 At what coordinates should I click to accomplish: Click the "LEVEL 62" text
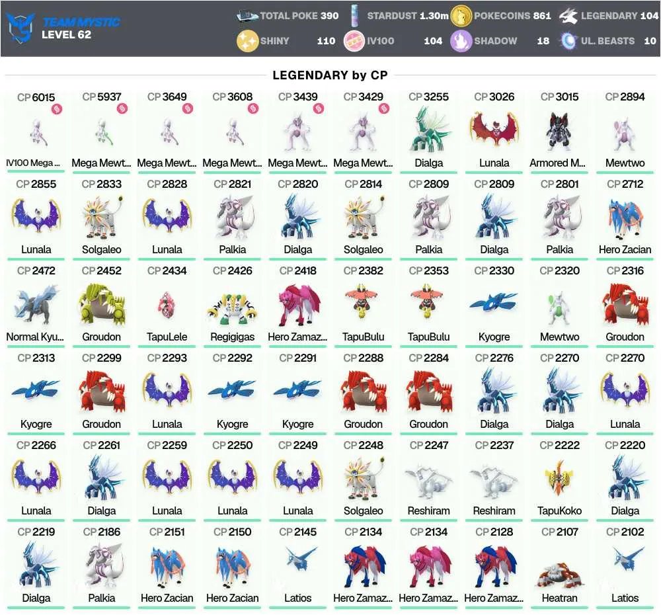point(66,34)
